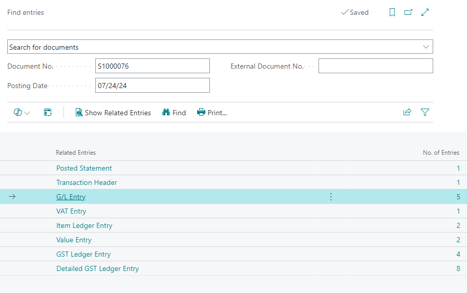Click the Posting Date field

153,86
